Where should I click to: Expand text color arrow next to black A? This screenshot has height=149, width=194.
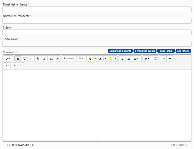coord(105,59)
